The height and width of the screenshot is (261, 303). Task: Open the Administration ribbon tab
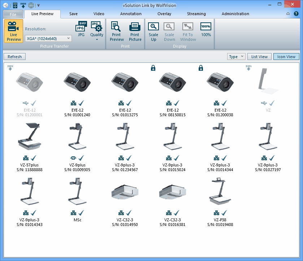click(235, 14)
